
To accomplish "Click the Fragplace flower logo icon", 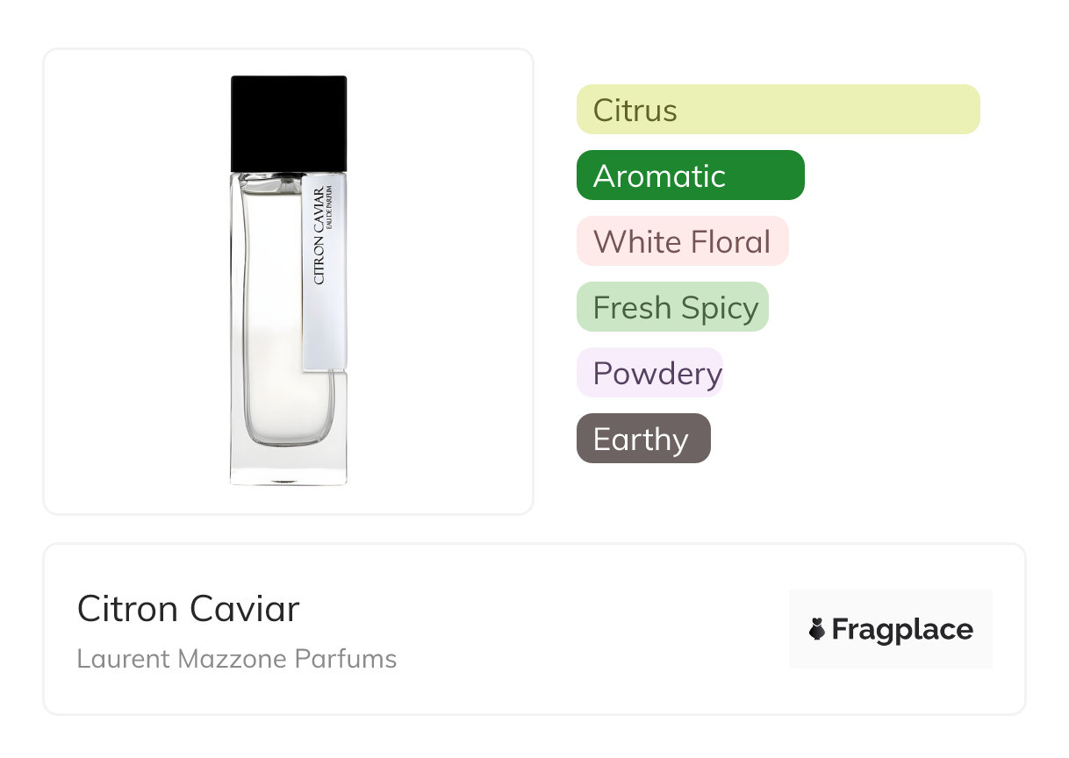I will [817, 629].
